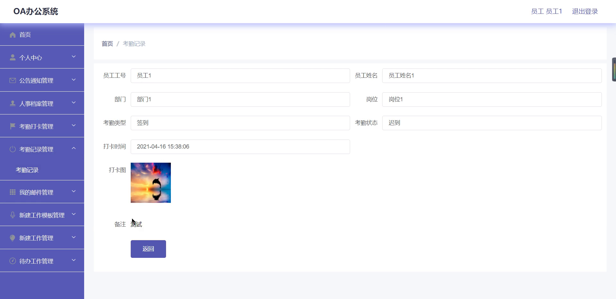Click the power icon for 考勤记录管理
The image size is (616, 299).
tap(13, 149)
